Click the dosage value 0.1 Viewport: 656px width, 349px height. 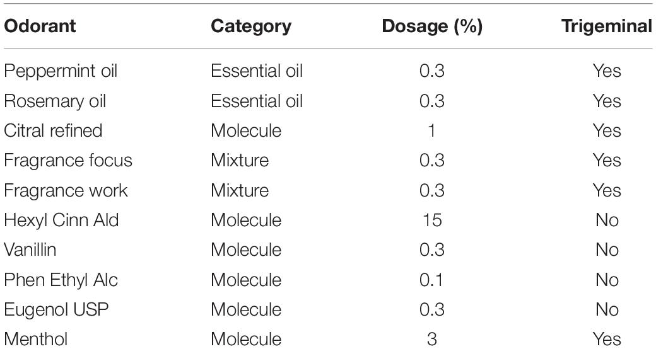tap(431, 280)
